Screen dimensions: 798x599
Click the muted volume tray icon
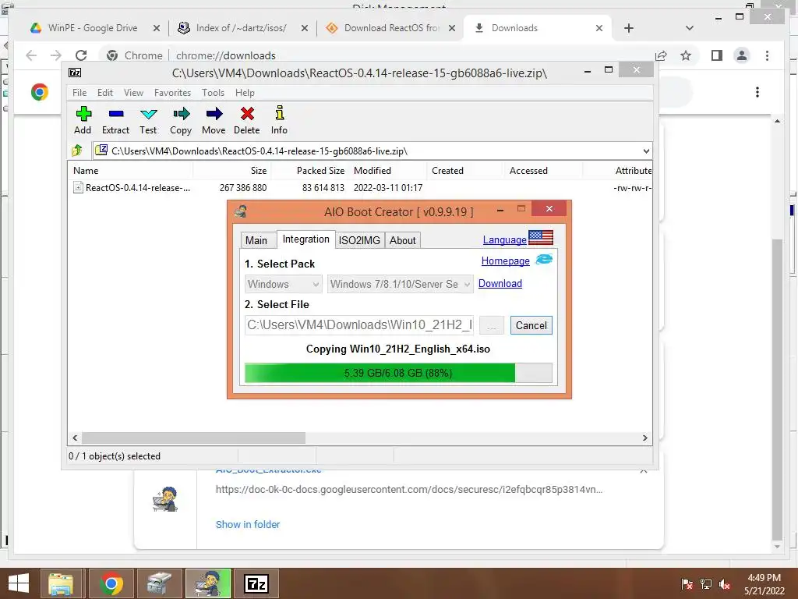click(x=724, y=584)
